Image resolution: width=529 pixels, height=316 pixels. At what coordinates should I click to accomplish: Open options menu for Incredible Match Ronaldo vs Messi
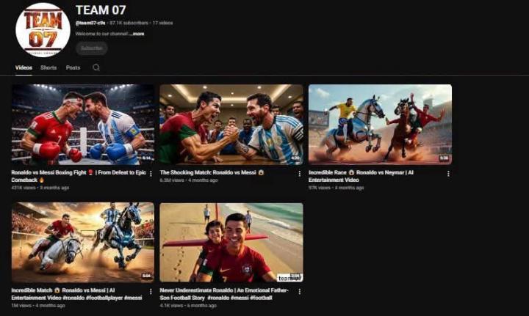pos(151,291)
